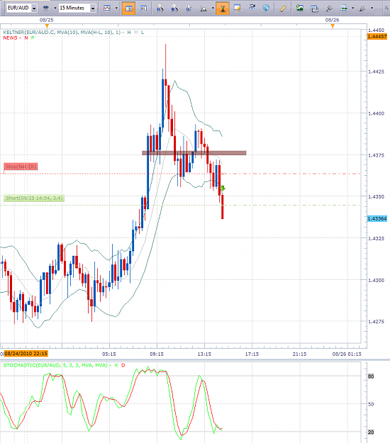The image size is (390, 443).
Task: Click the save chart as image icon
Action: pos(300,8)
